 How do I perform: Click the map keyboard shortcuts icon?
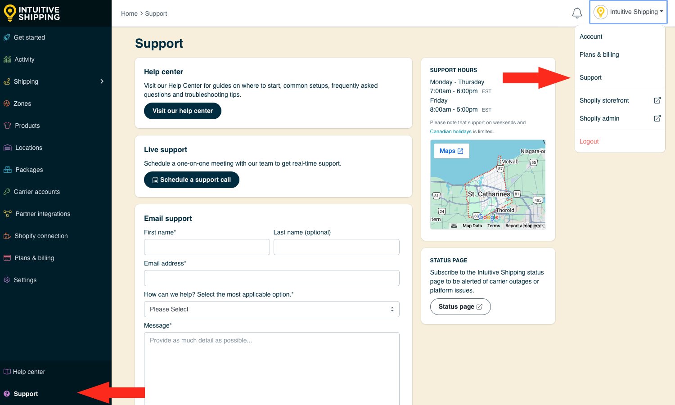coord(454,226)
